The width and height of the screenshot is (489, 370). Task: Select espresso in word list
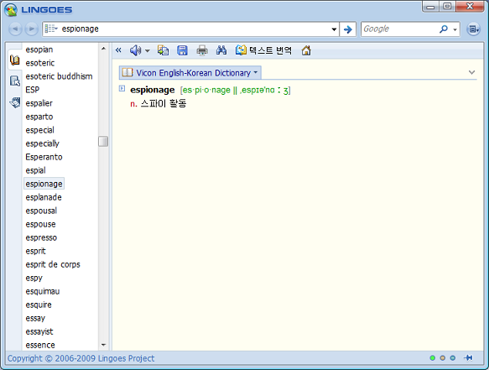[x=41, y=237]
